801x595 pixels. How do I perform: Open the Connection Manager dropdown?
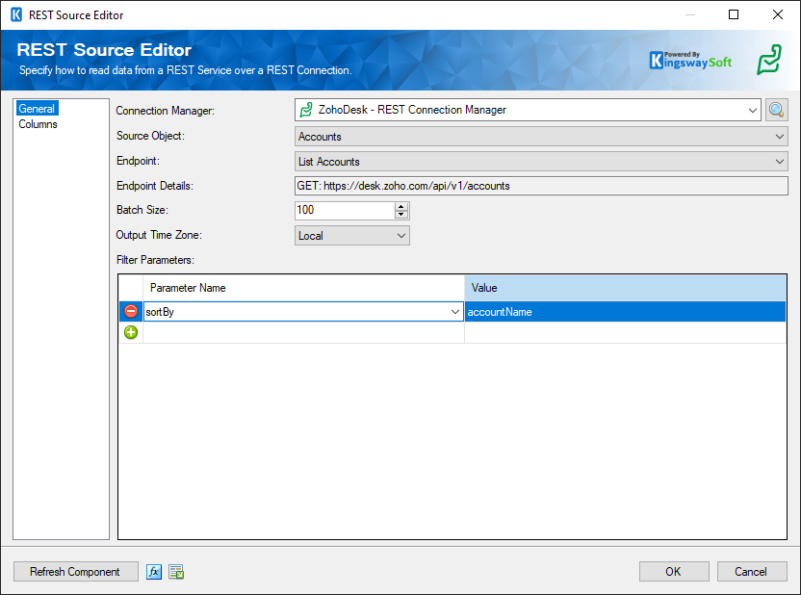752,110
